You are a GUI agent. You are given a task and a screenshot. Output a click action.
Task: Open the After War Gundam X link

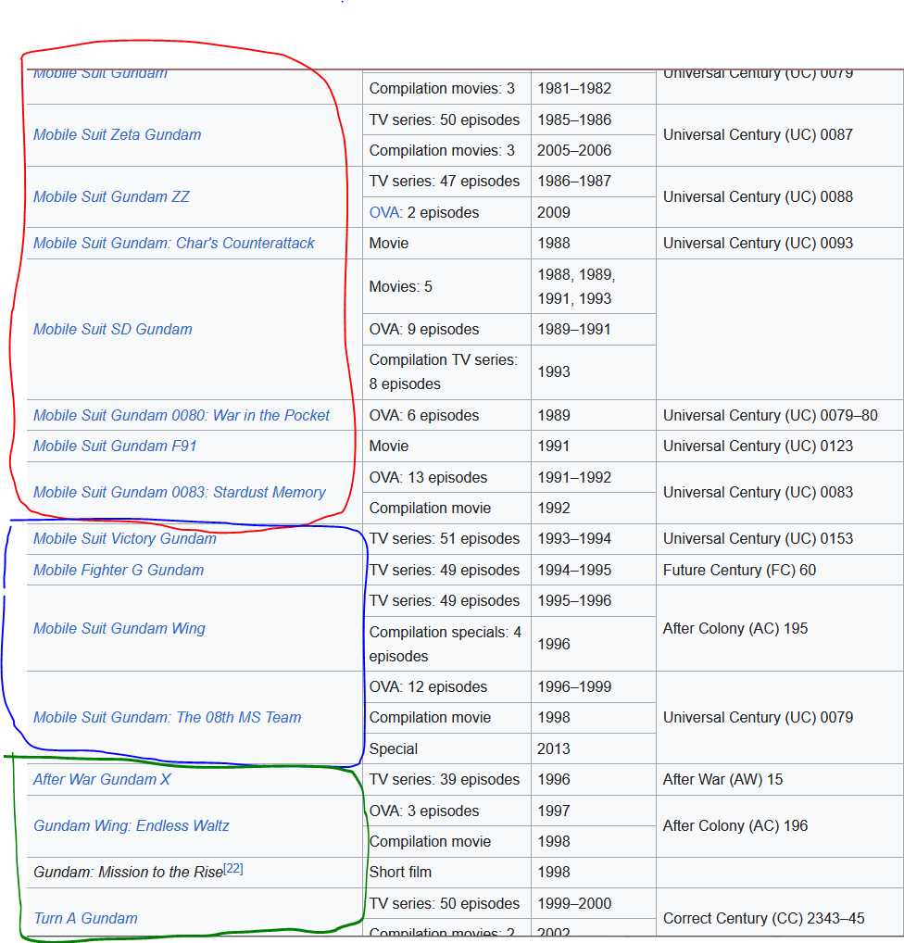click(102, 779)
